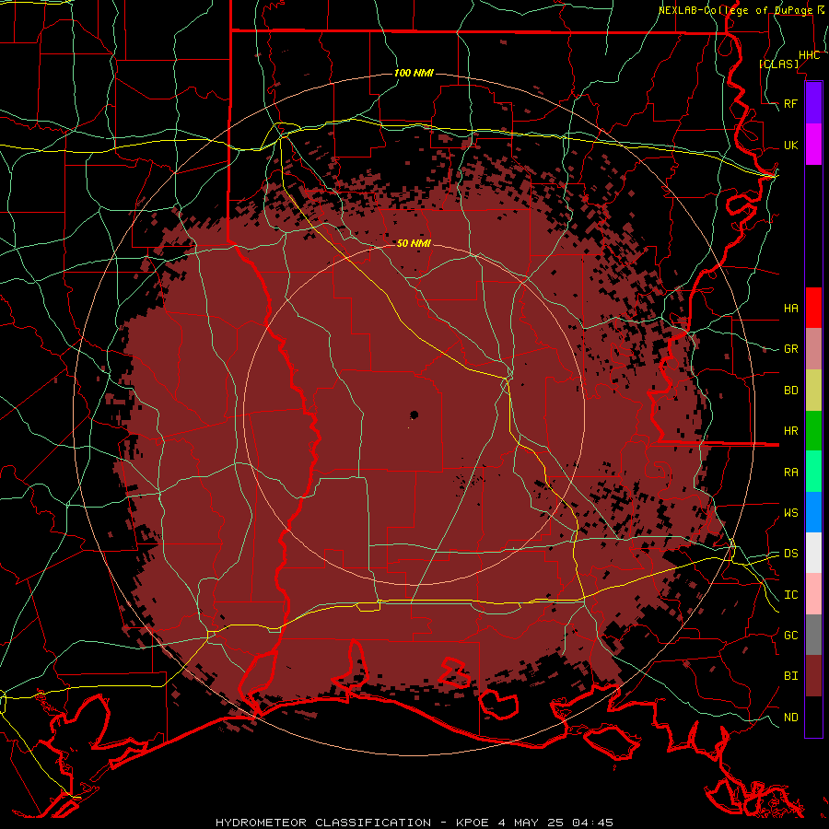Click the BI legend label
Image resolution: width=829 pixels, height=829 pixels.
pos(791,676)
